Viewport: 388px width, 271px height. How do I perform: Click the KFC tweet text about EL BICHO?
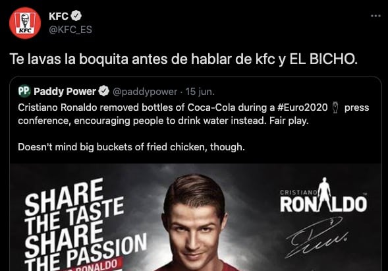[183, 59]
